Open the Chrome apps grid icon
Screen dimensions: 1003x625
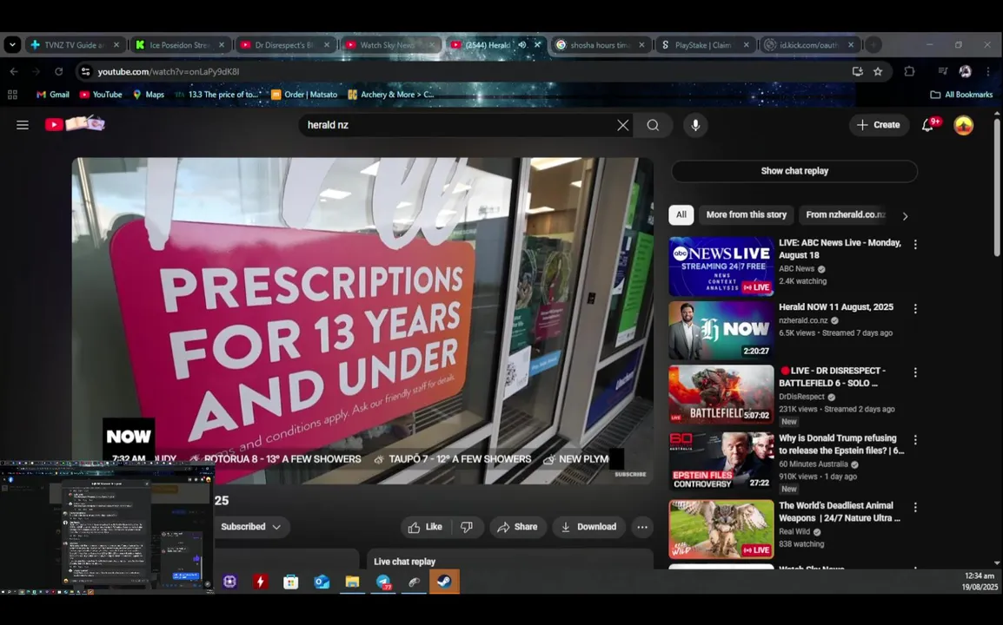pyautogui.click(x=12, y=95)
